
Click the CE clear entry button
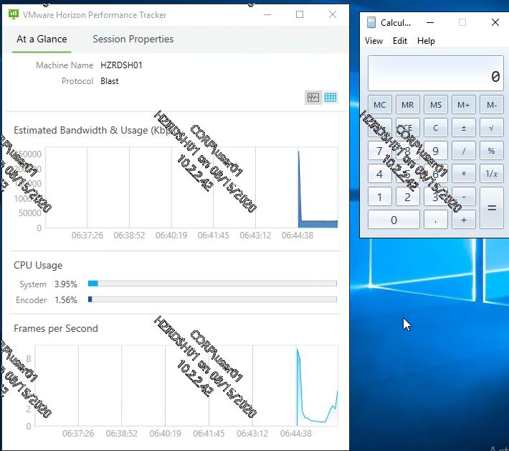[x=408, y=128]
